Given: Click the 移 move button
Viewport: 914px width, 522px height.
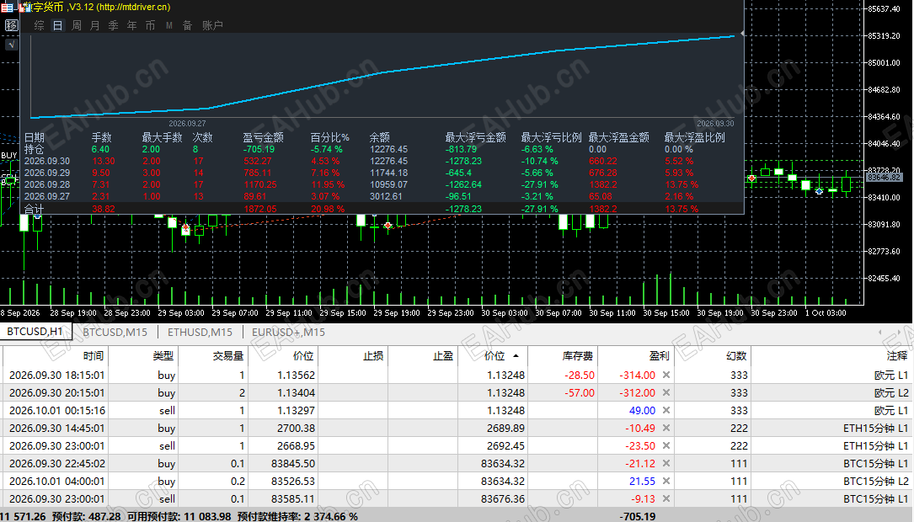Looking at the screenshot, I should (11, 25).
